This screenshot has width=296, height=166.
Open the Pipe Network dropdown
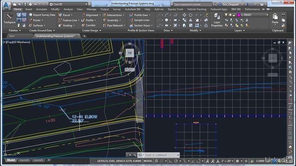pos(114,25)
